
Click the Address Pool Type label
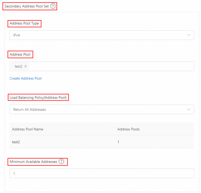click(24, 23)
